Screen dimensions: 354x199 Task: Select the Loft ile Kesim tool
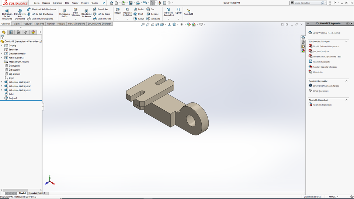(102, 14)
